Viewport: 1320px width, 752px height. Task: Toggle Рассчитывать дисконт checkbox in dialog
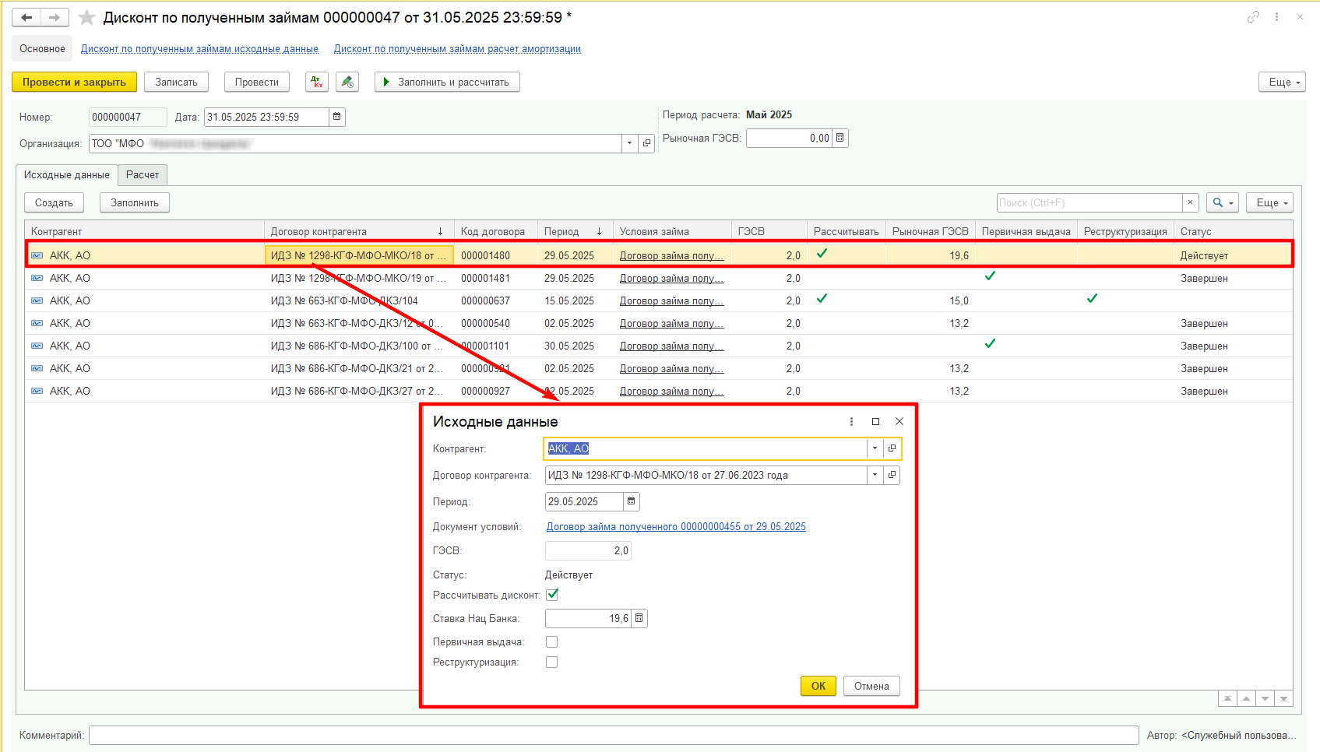point(552,595)
